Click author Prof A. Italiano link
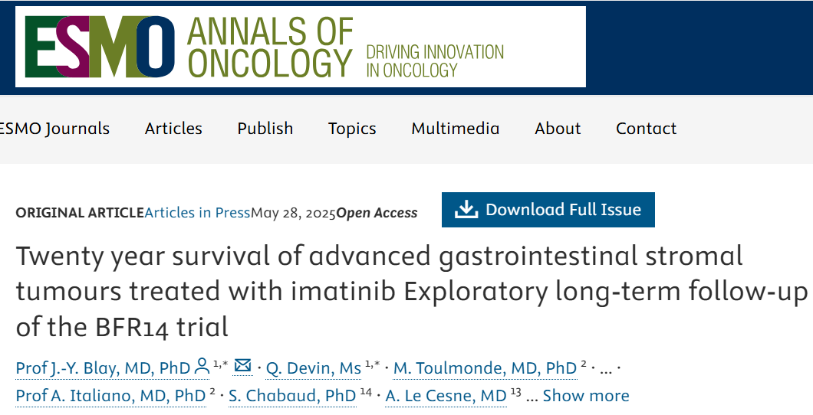This screenshot has width=813, height=415. coord(110,396)
